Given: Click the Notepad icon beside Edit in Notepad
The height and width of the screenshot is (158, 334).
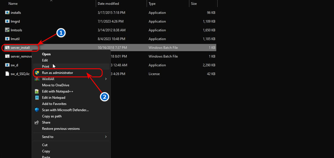Looking at the screenshot, I should click(37, 98).
